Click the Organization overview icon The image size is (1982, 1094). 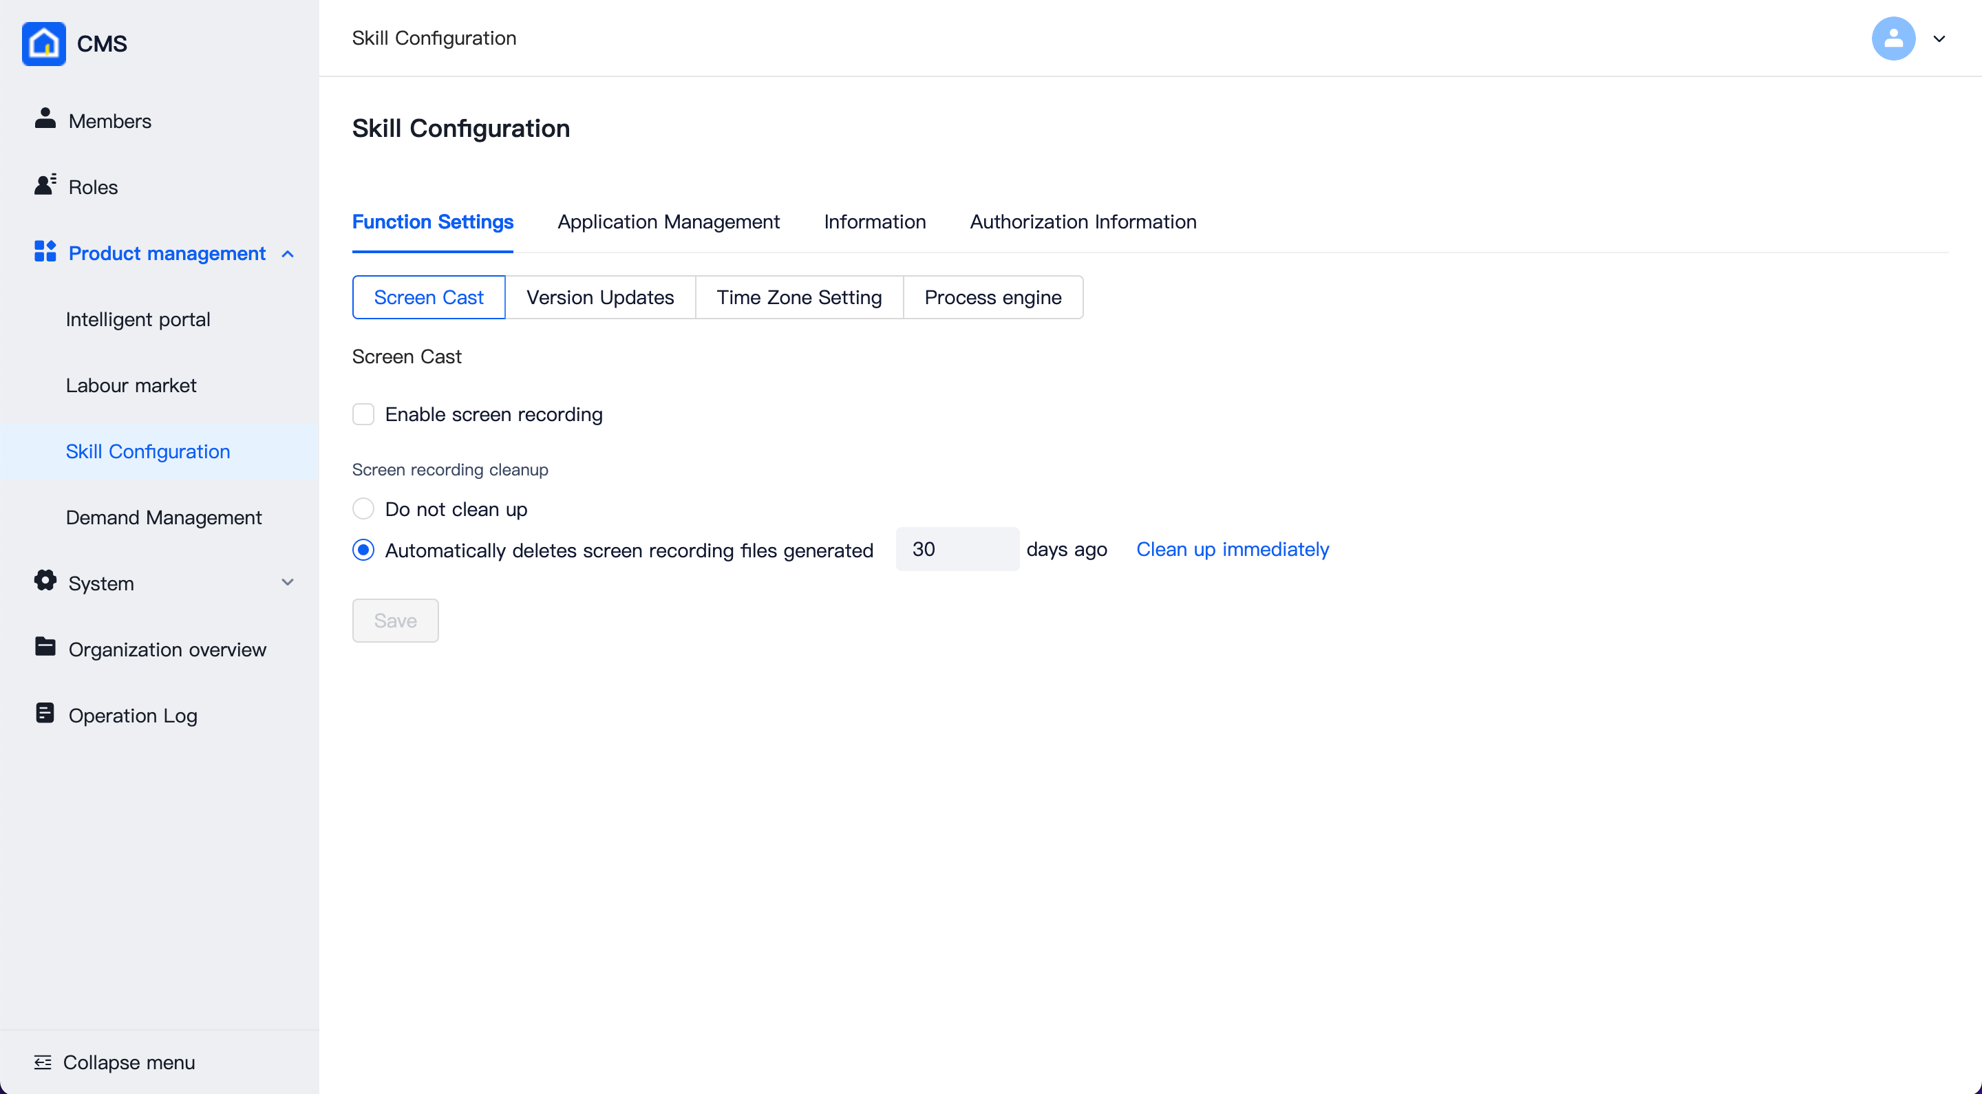pyautogui.click(x=45, y=648)
